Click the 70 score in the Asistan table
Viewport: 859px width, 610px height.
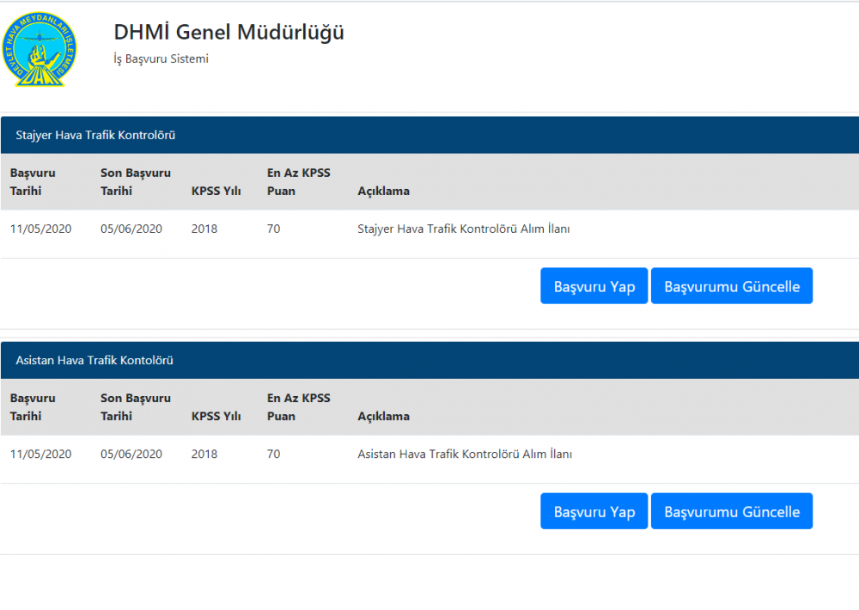point(273,454)
